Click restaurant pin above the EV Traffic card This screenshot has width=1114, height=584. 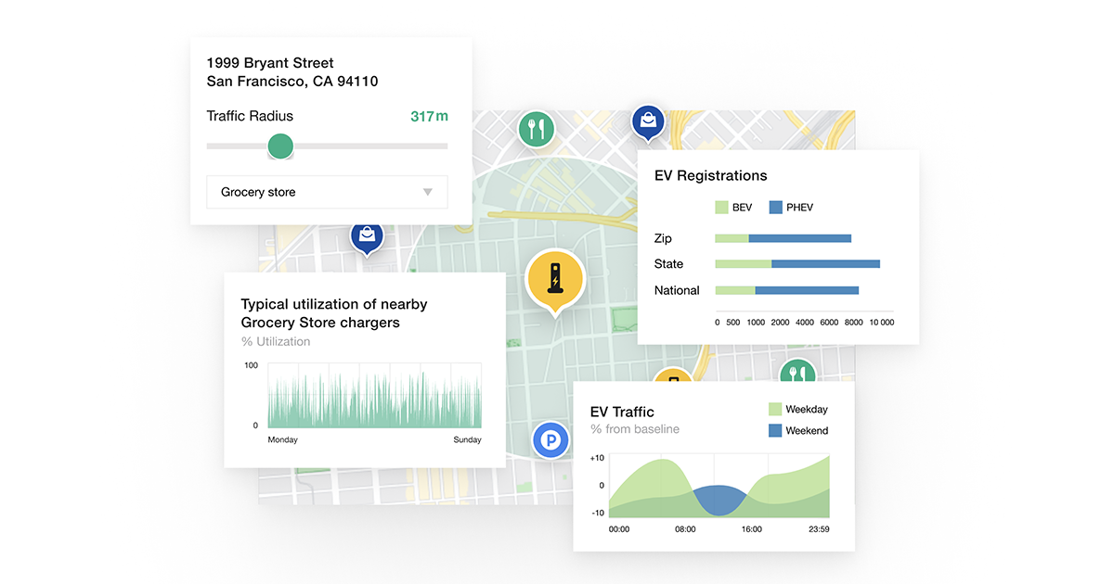click(797, 373)
